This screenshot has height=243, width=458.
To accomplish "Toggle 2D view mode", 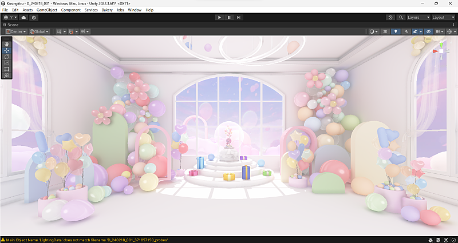I will [x=385, y=31].
